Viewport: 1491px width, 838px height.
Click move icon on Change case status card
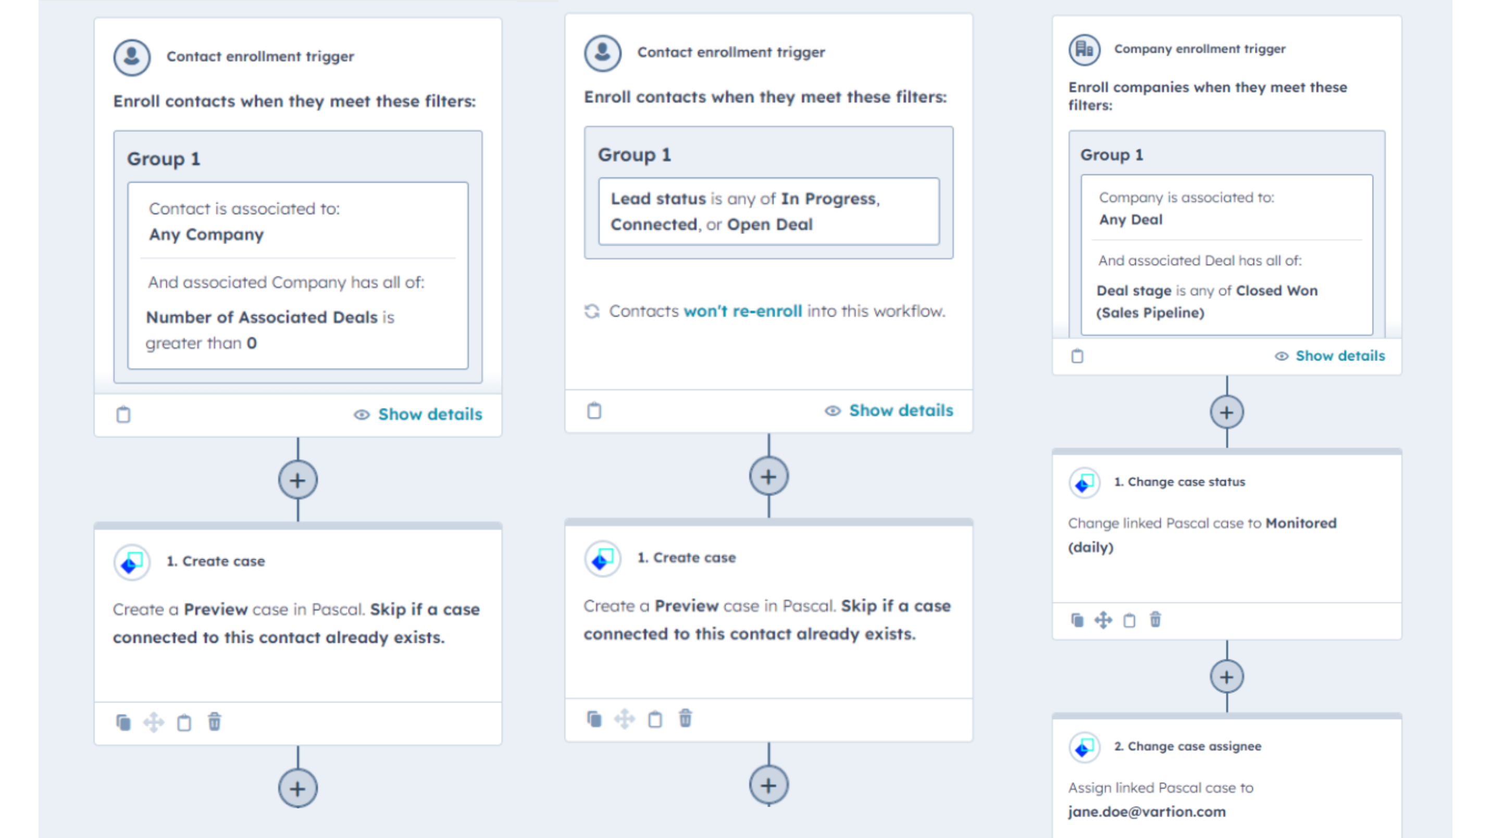click(1103, 620)
